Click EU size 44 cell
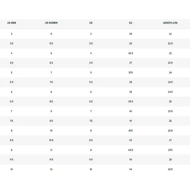 tap(131, 169)
